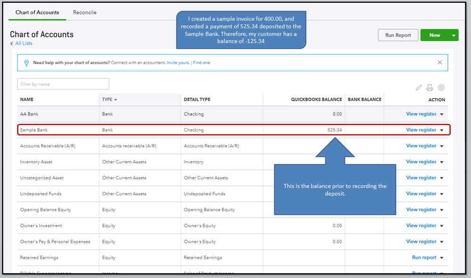Click the back chevron beside All Lists

pos(12,43)
